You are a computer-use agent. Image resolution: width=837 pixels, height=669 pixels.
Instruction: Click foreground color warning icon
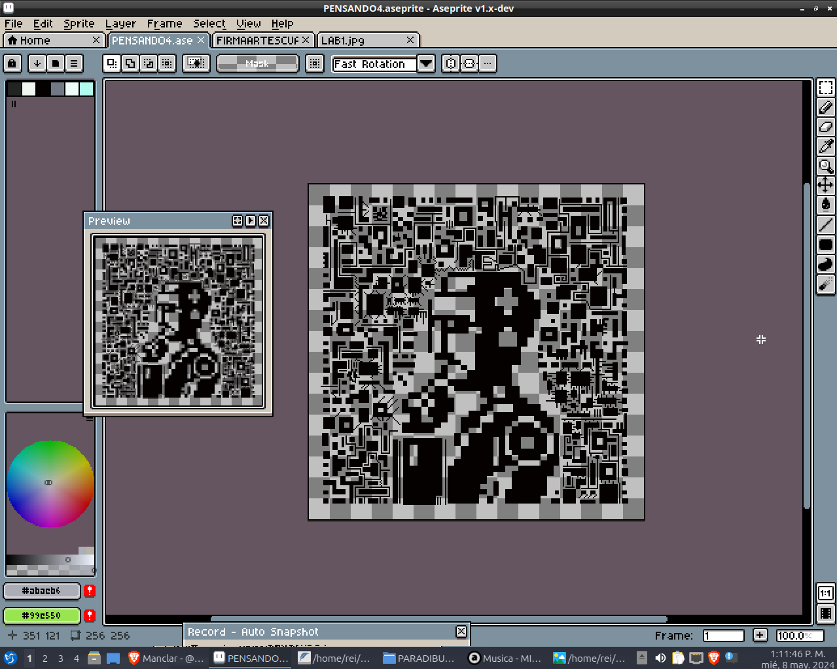tap(90, 591)
